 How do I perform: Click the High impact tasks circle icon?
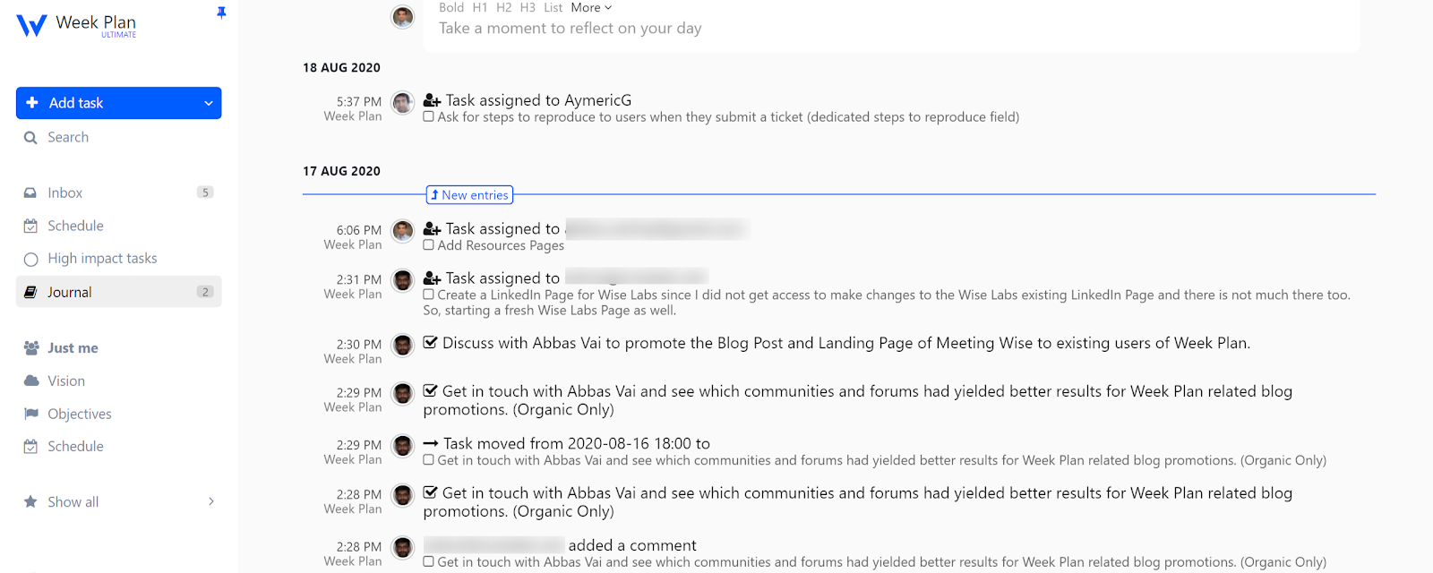point(30,259)
